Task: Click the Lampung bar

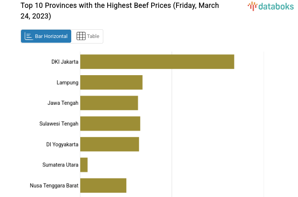Action: [111, 82]
